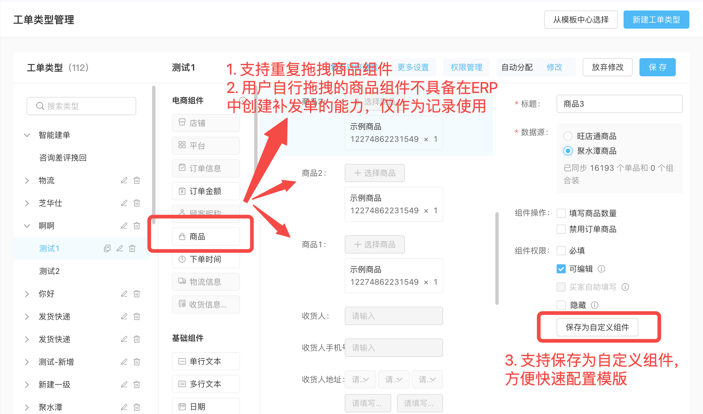This screenshot has width=703, height=414.
Task: Delete the 测试-新增 type via trash icon
Action: pyautogui.click(x=137, y=362)
